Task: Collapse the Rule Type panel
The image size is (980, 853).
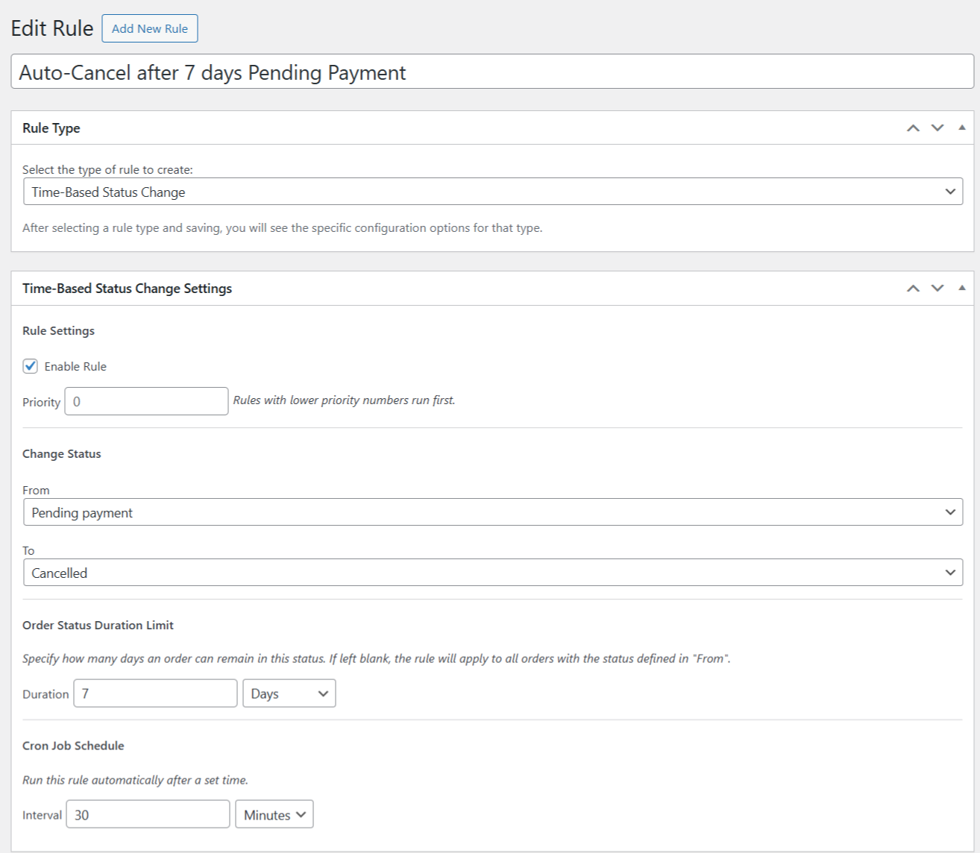Action: click(x=962, y=128)
